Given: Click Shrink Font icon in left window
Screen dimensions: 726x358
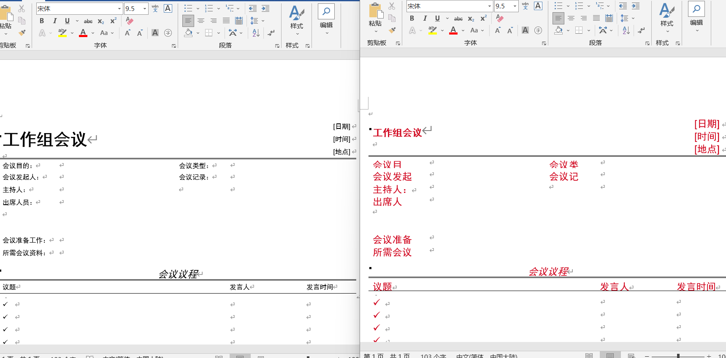Looking at the screenshot, I should (140, 33).
